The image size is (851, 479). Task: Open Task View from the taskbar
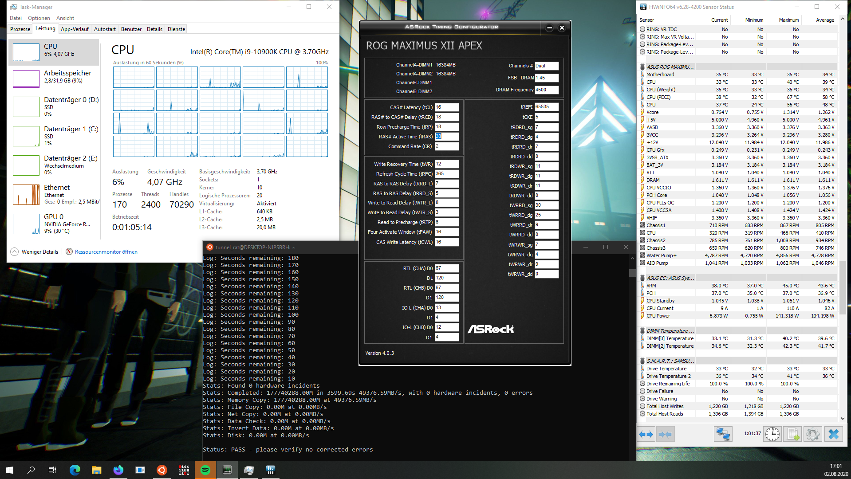click(x=52, y=470)
